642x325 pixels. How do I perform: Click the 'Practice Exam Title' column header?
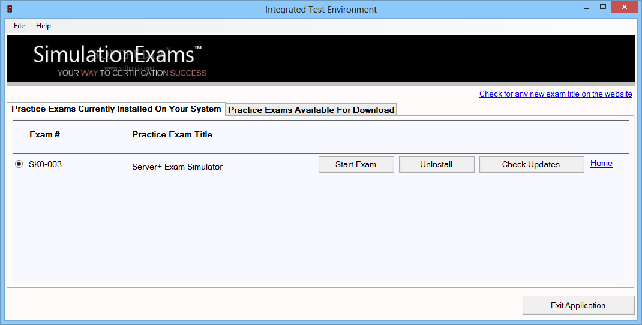coord(172,134)
